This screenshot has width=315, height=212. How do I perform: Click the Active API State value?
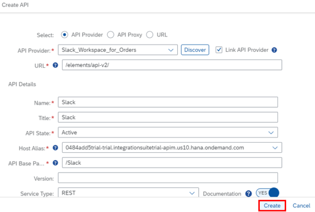[69, 133]
